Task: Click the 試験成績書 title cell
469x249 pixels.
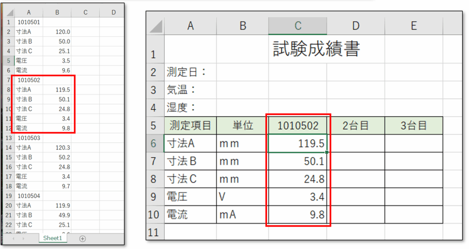Action: (x=316, y=49)
